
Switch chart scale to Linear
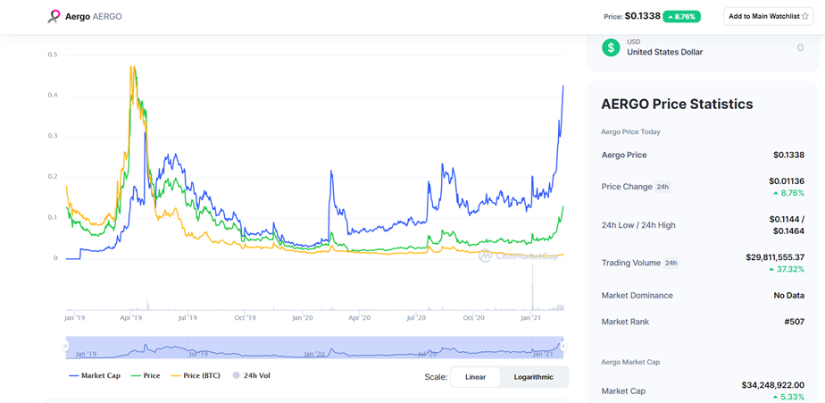pos(475,377)
